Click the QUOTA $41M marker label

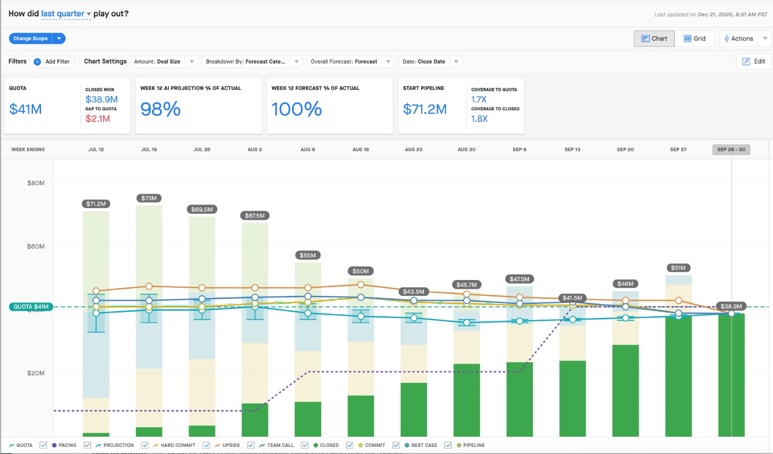point(31,307)
